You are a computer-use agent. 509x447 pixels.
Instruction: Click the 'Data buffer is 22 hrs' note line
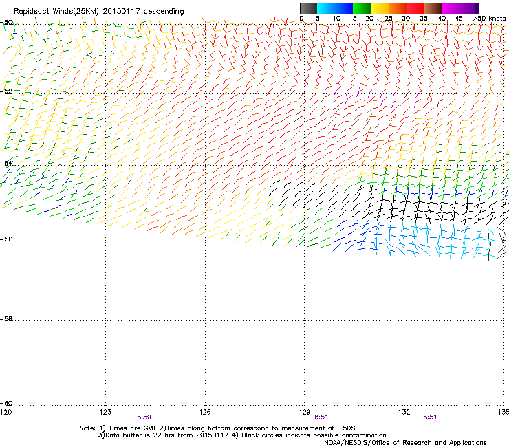click(242, 435)
